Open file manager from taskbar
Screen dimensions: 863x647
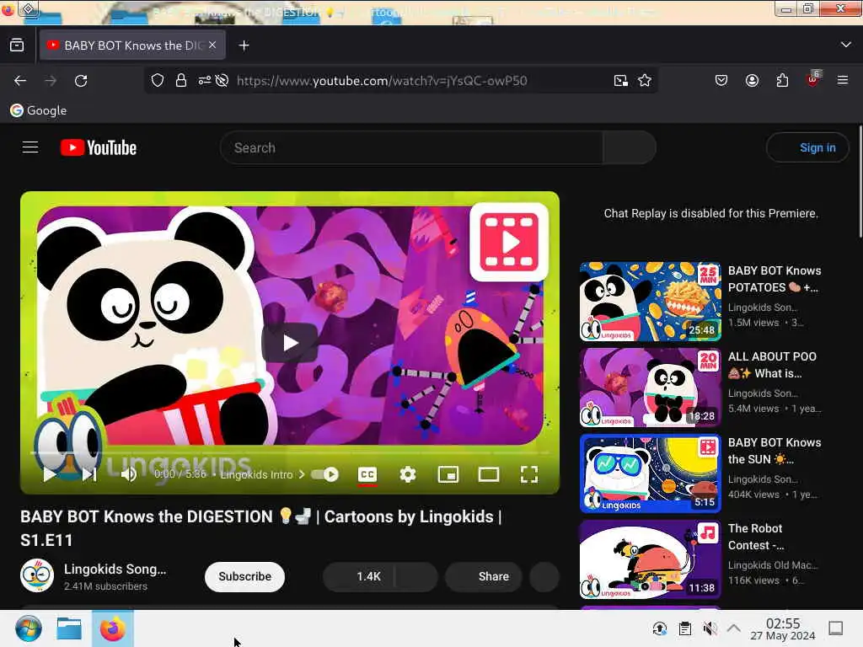(69, 628)
